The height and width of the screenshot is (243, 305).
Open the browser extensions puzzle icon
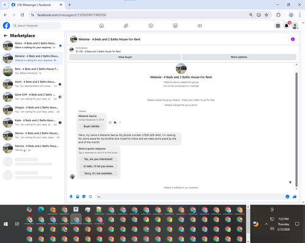pyautogui.click(x=278, y=15)
